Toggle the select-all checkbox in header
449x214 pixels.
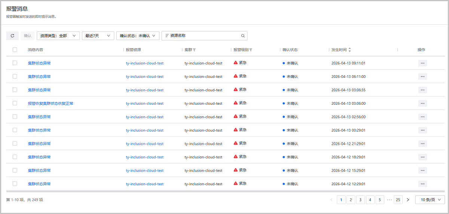pyautogui.click(x=15, y=50)
